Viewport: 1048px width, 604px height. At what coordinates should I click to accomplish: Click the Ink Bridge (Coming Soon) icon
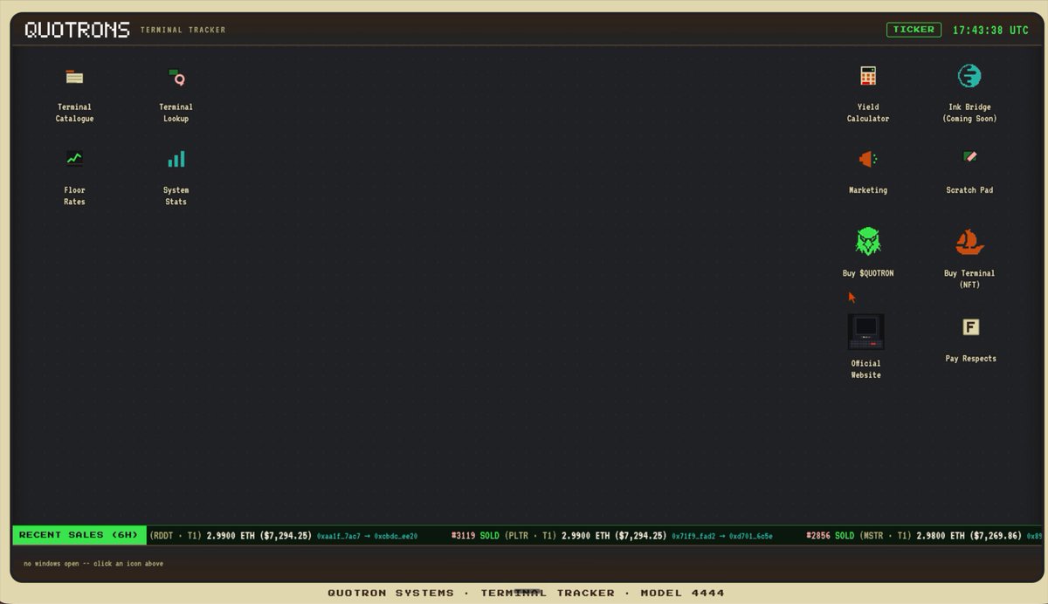coord(969,76)
